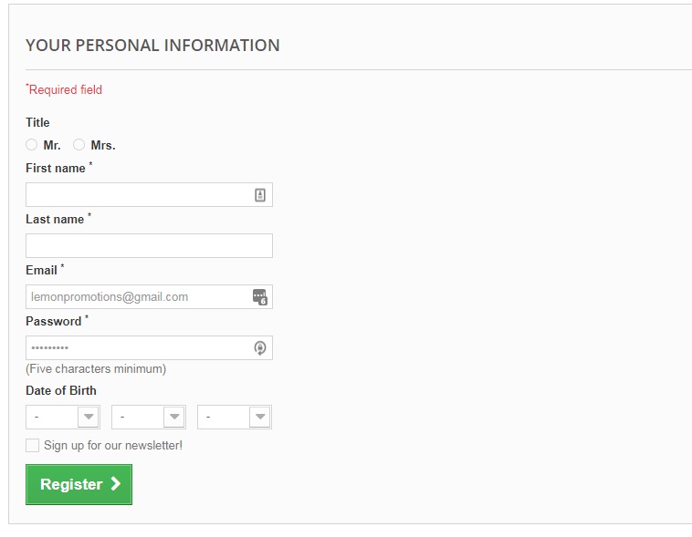Screen dimensions: 692x537
Task: Select the Mrs. radio button
Action: point(79,145)
